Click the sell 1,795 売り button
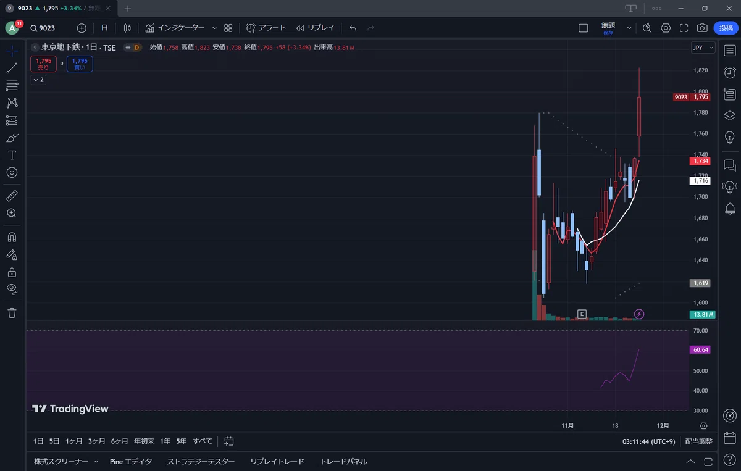Screen dimensions: 741x471 tap(43, 64)
